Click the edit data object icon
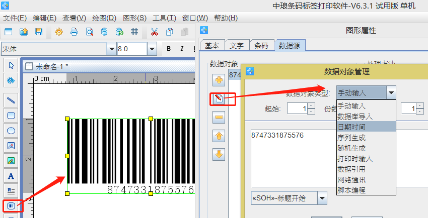Viewport: 428px width, 218px height. pyautogui.click(x=219, y=98)
